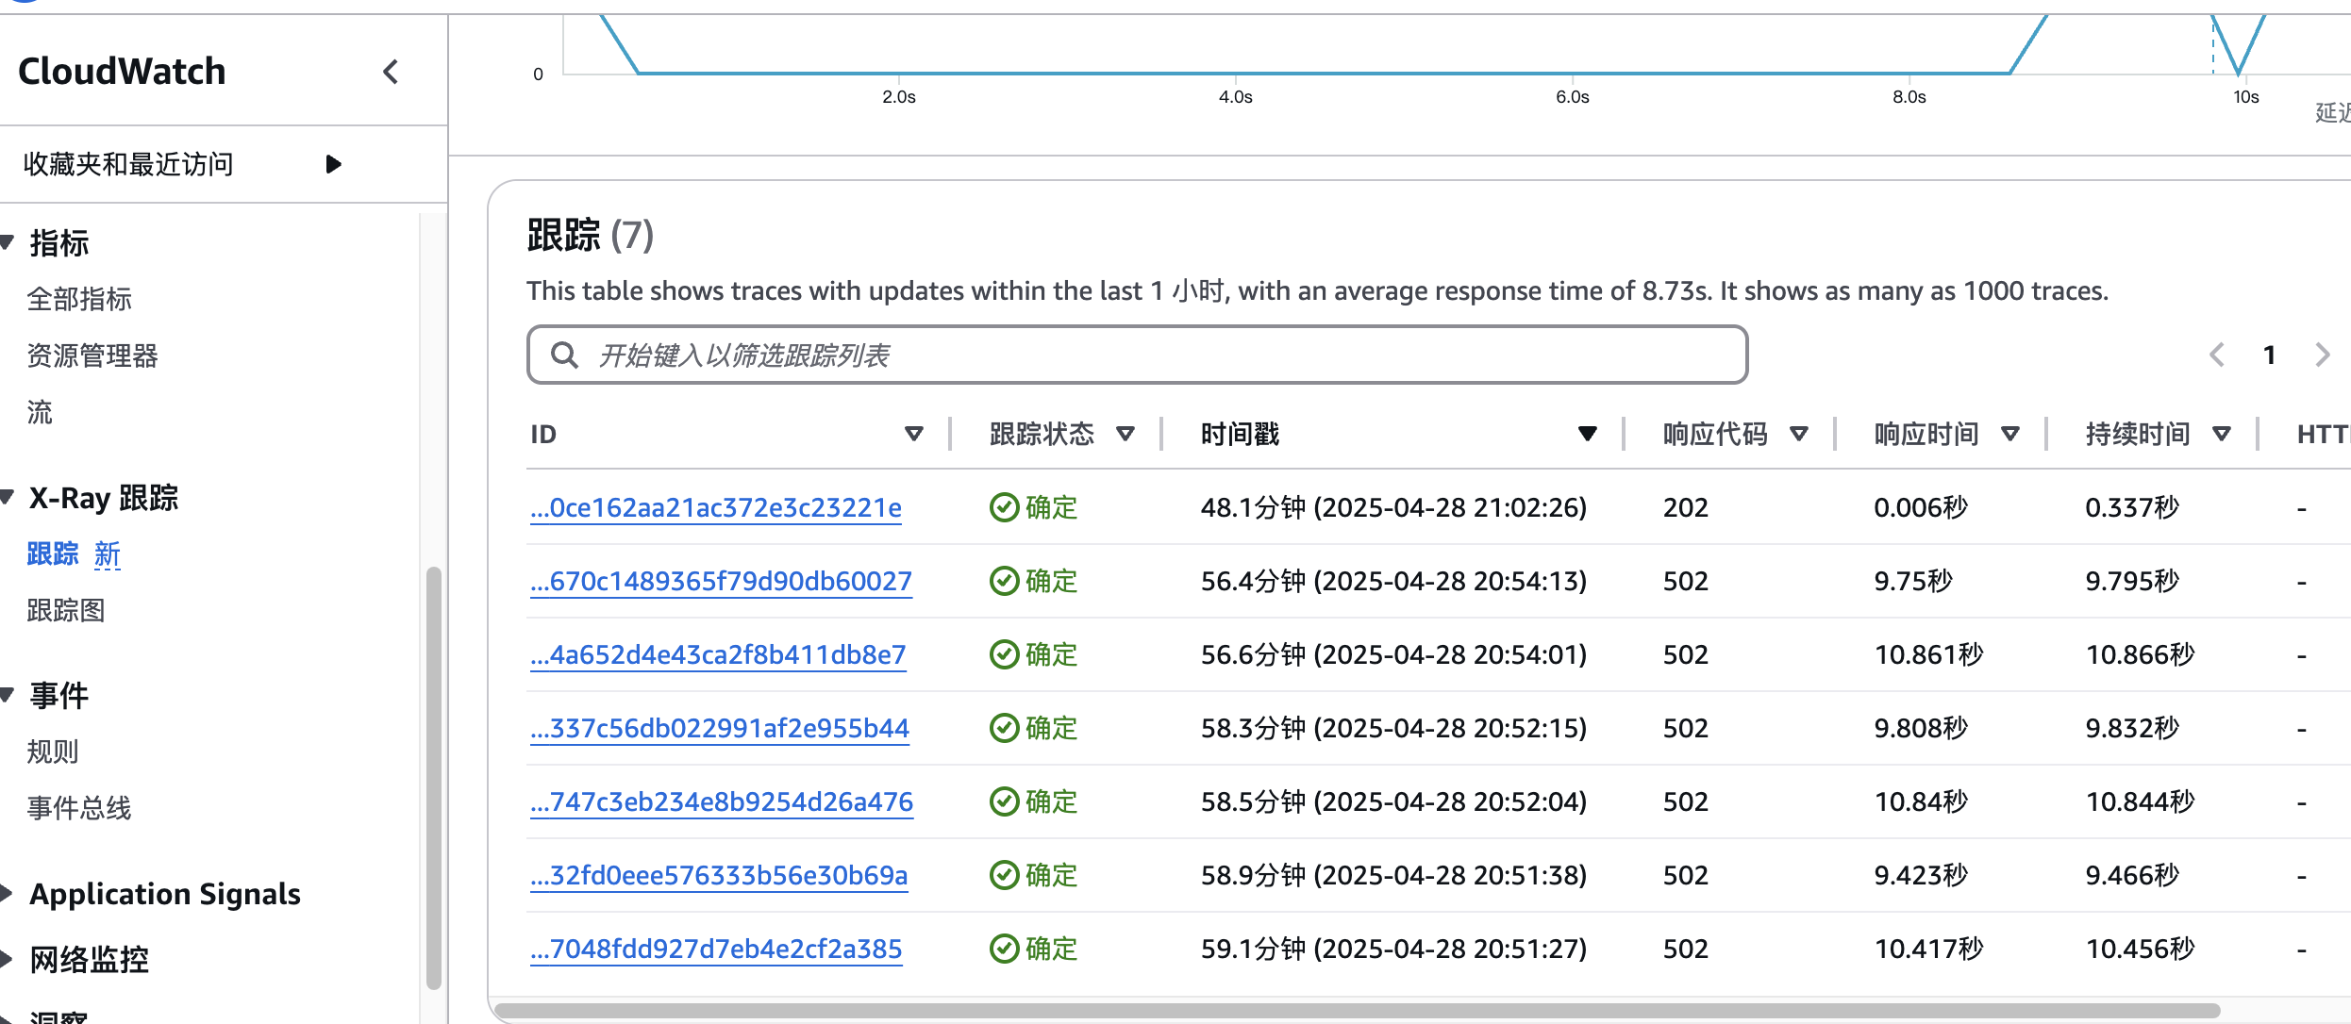The width and height of the screenshot is (2351, 1024).
Task: Sort by 持续时间 column arrow
Action: 2221,434
